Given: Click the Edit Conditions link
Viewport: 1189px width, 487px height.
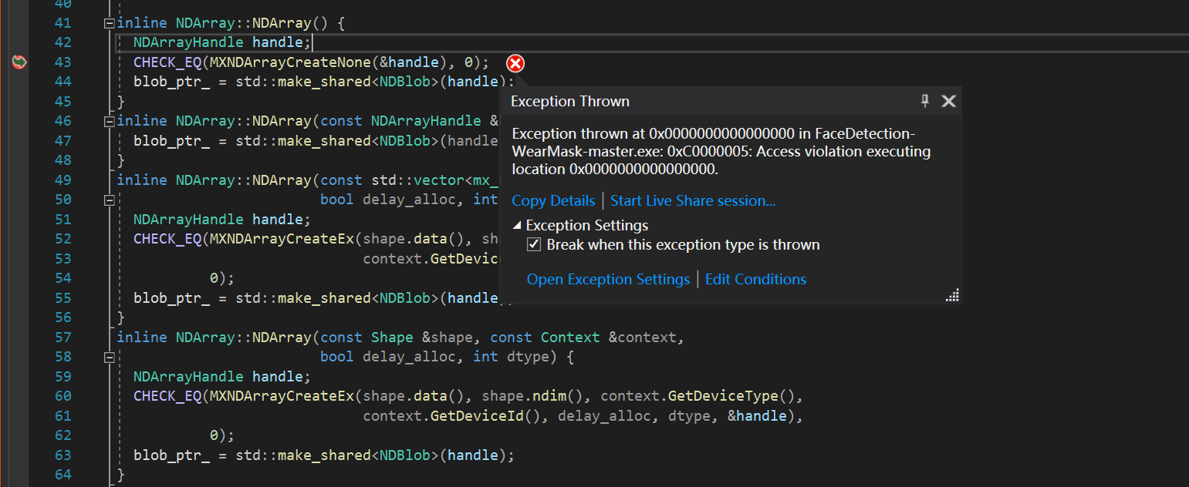Looking at the screenshot, I should 755,279.
